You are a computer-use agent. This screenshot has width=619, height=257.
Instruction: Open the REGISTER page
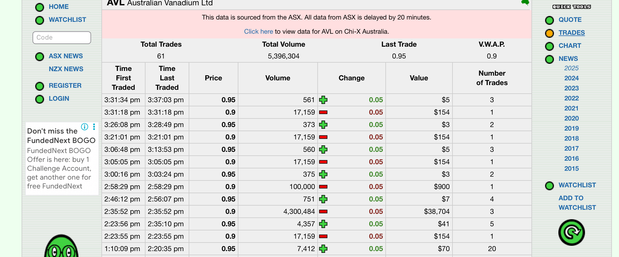[x=65, y=85]
